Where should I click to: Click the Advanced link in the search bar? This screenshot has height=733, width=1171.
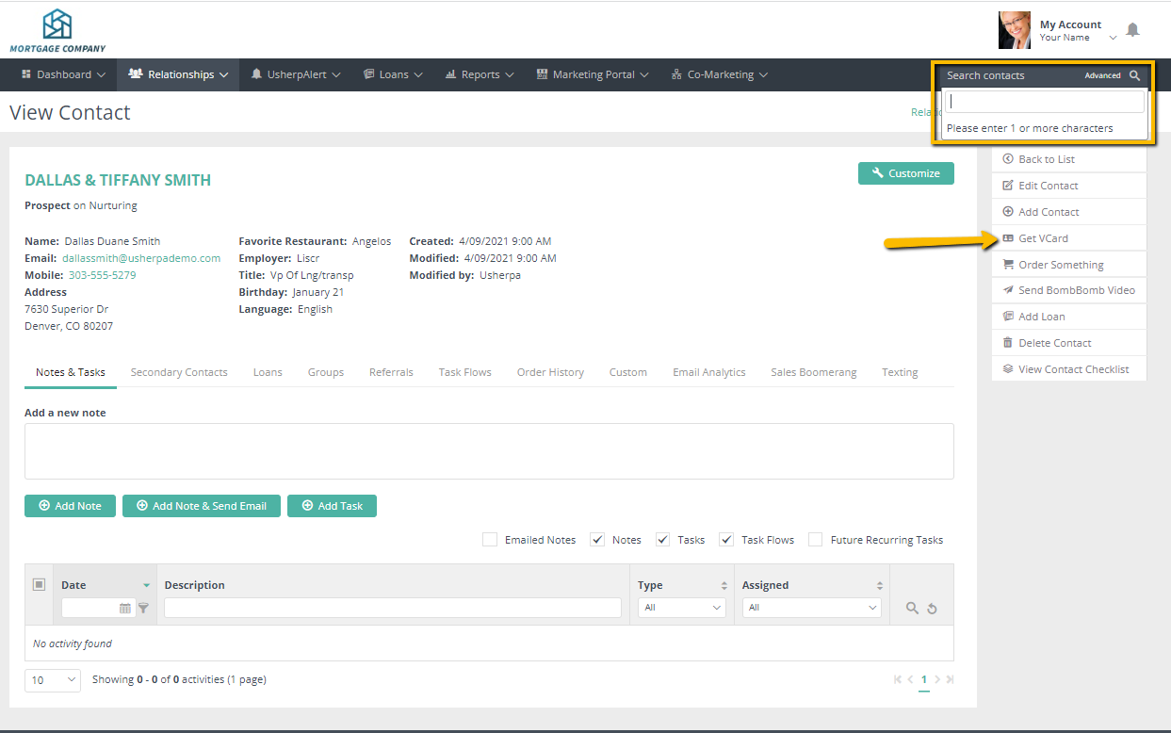point(1103,75)
